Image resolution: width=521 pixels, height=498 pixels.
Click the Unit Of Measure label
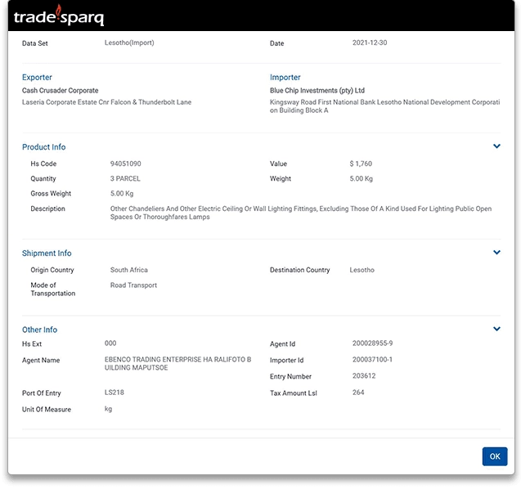[47, 410]
